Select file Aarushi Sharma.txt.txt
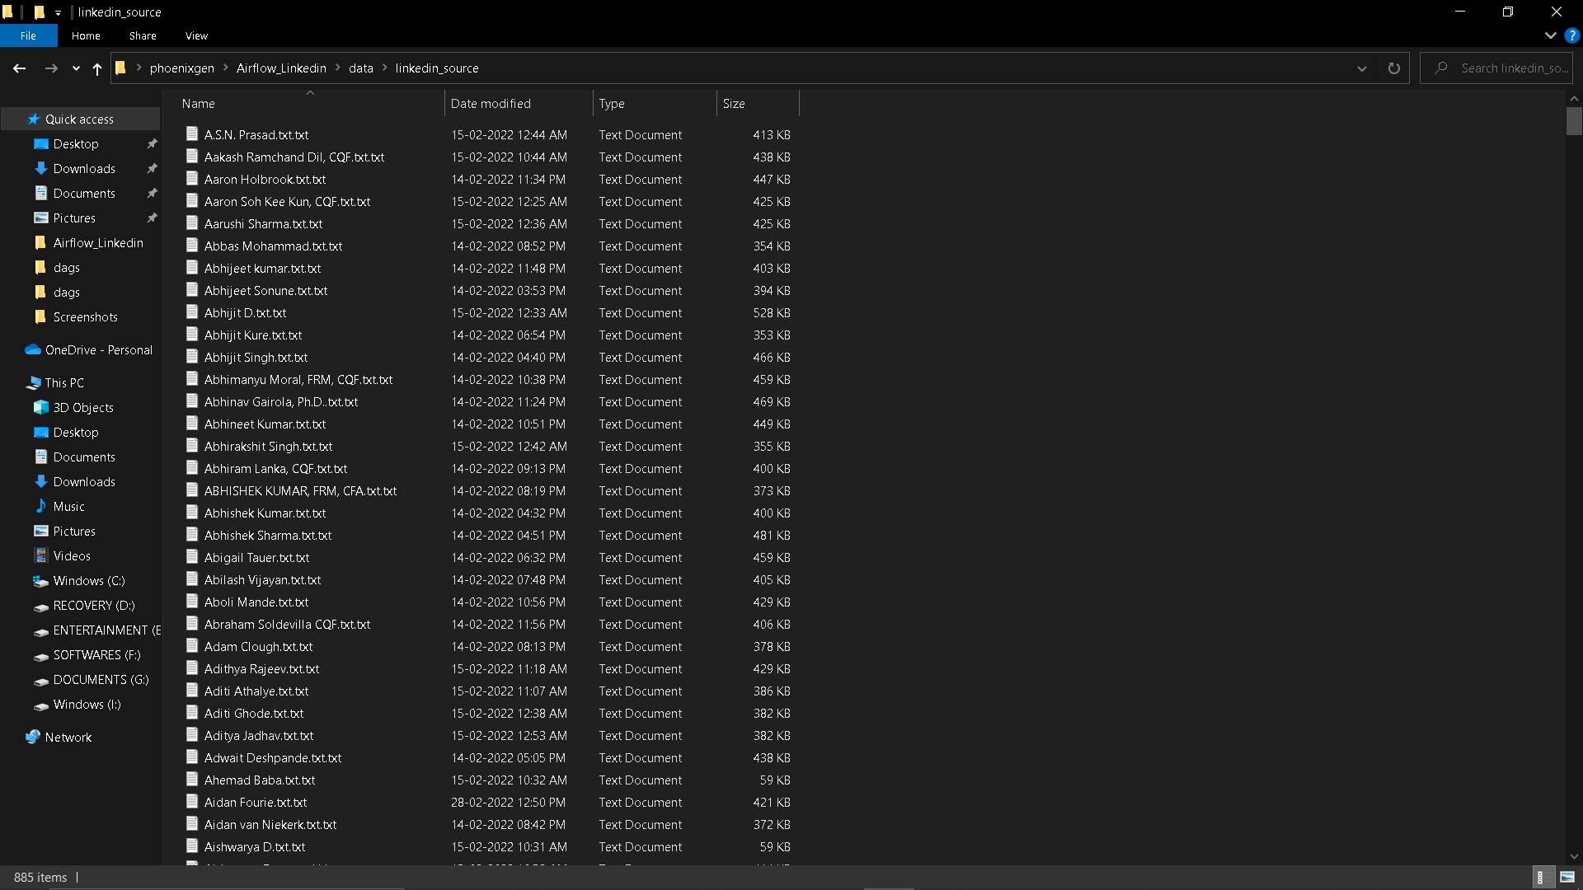Image resolution: width=1583 pixels, height=890 pixels. pyautogui.click(x=263, y=224)
